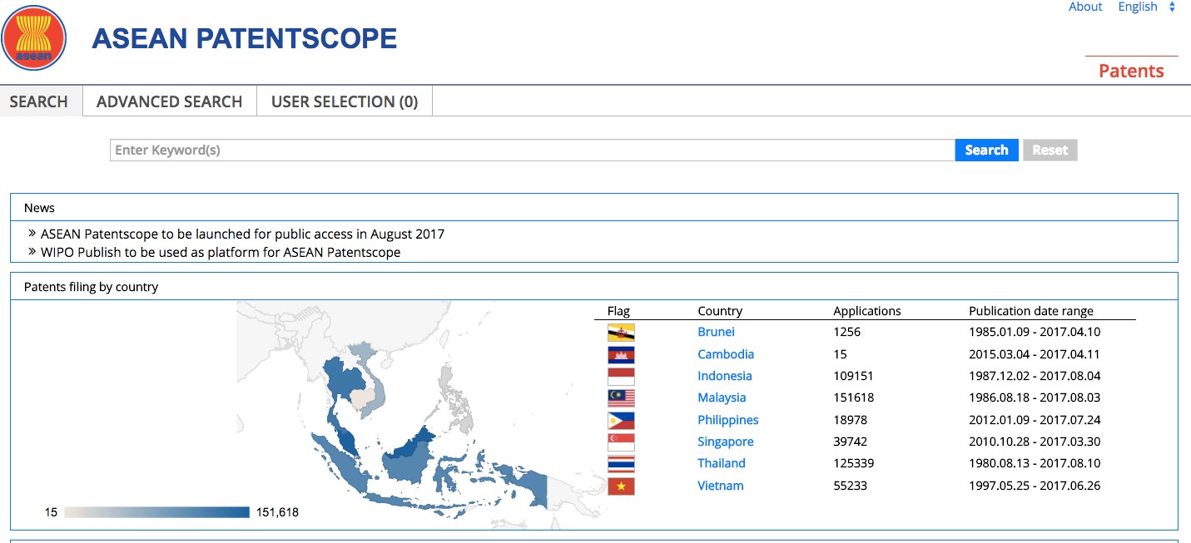The height and width of the screenshot is (543, 1191).
Task: Open the USER SELECTION (0) tab
Action: pos(345,101)
